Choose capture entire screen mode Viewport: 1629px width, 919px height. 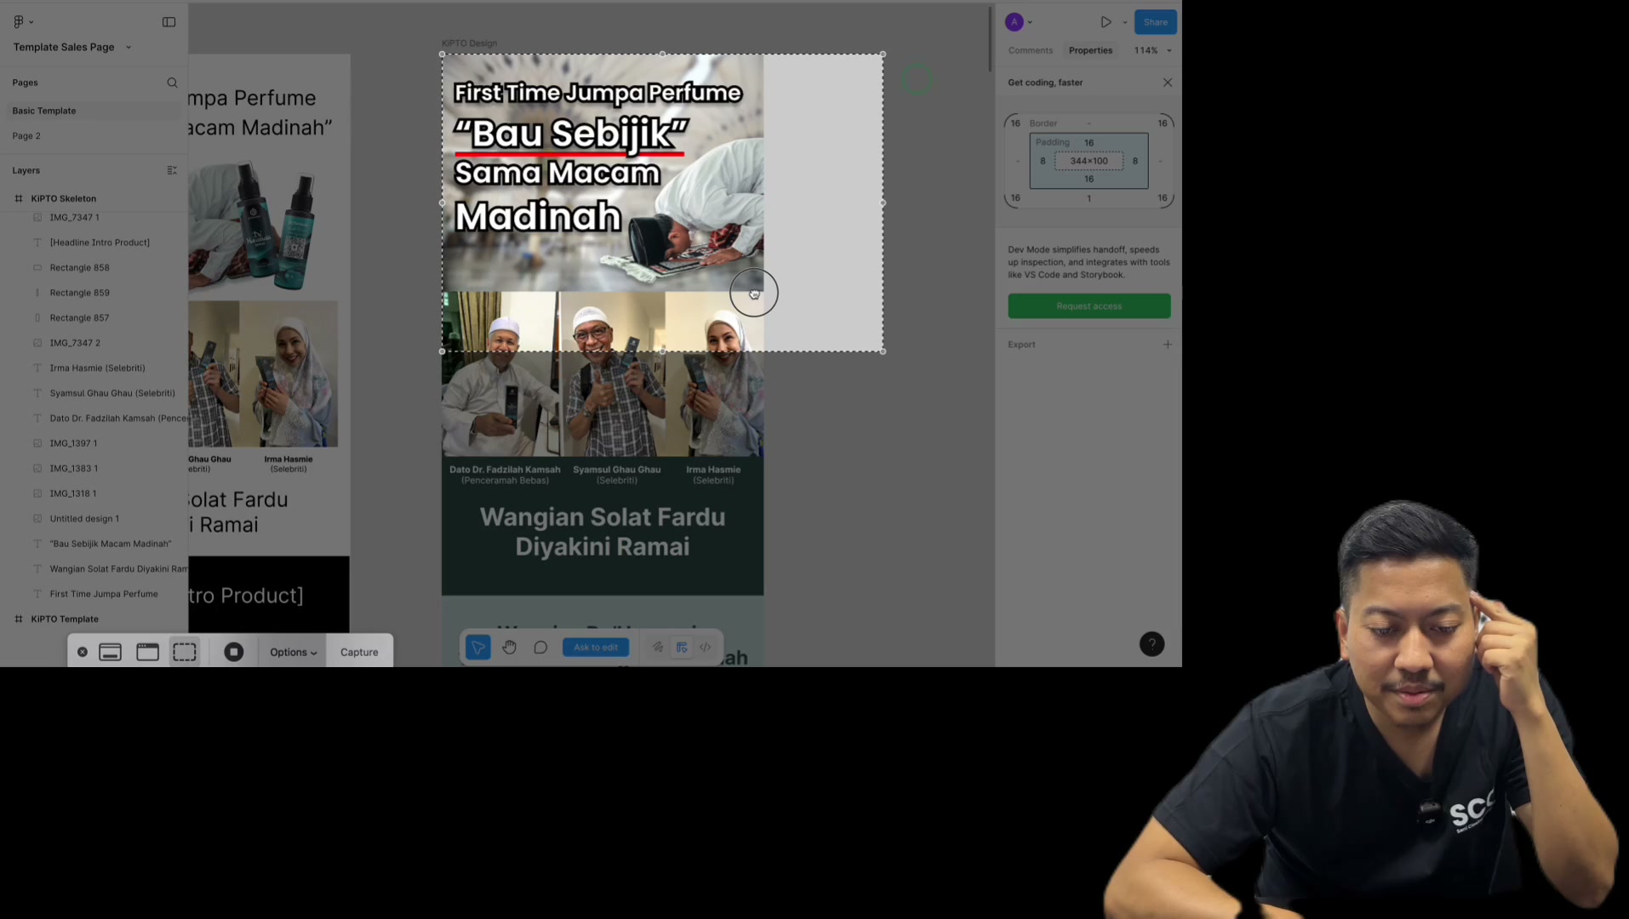coord(110,652)
